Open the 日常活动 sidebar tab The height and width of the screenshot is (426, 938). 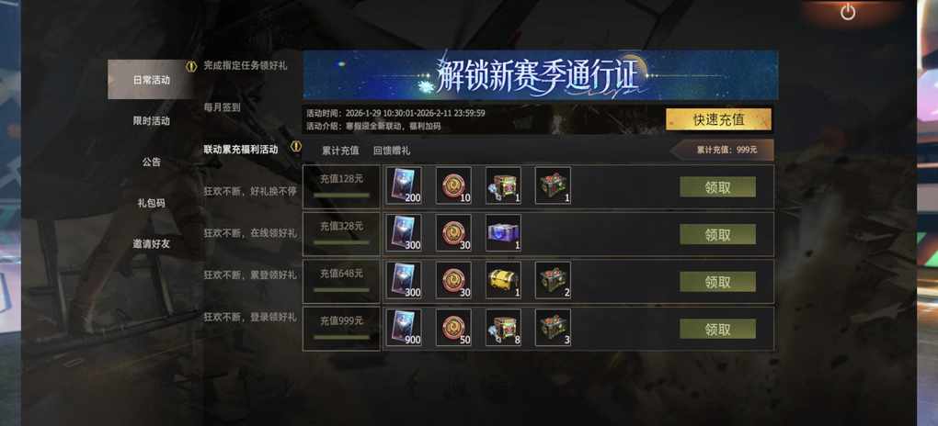pos(152,80)
